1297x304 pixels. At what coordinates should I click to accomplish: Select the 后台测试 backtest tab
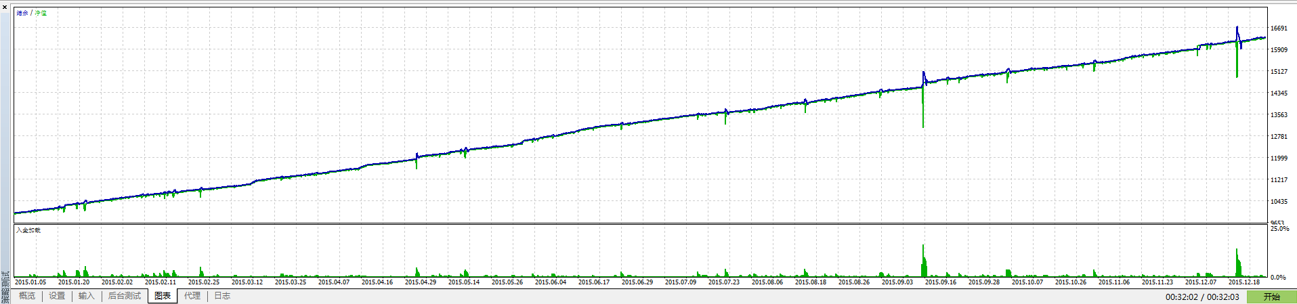click(125, 296)
